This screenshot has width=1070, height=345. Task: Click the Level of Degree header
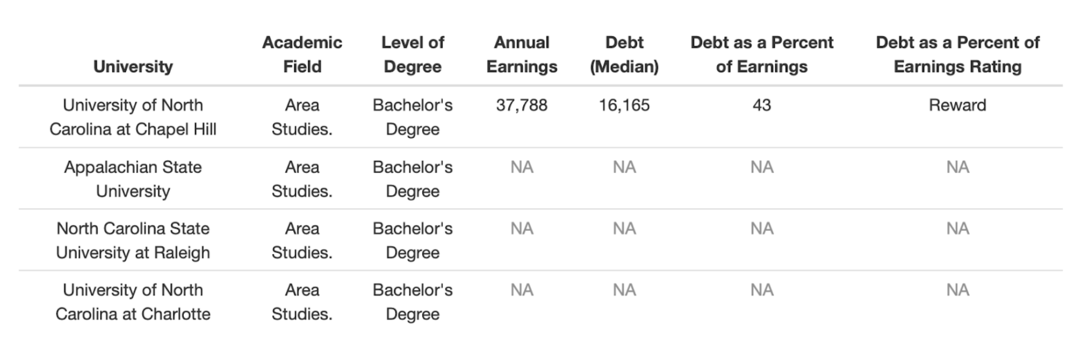pos(412,54)
